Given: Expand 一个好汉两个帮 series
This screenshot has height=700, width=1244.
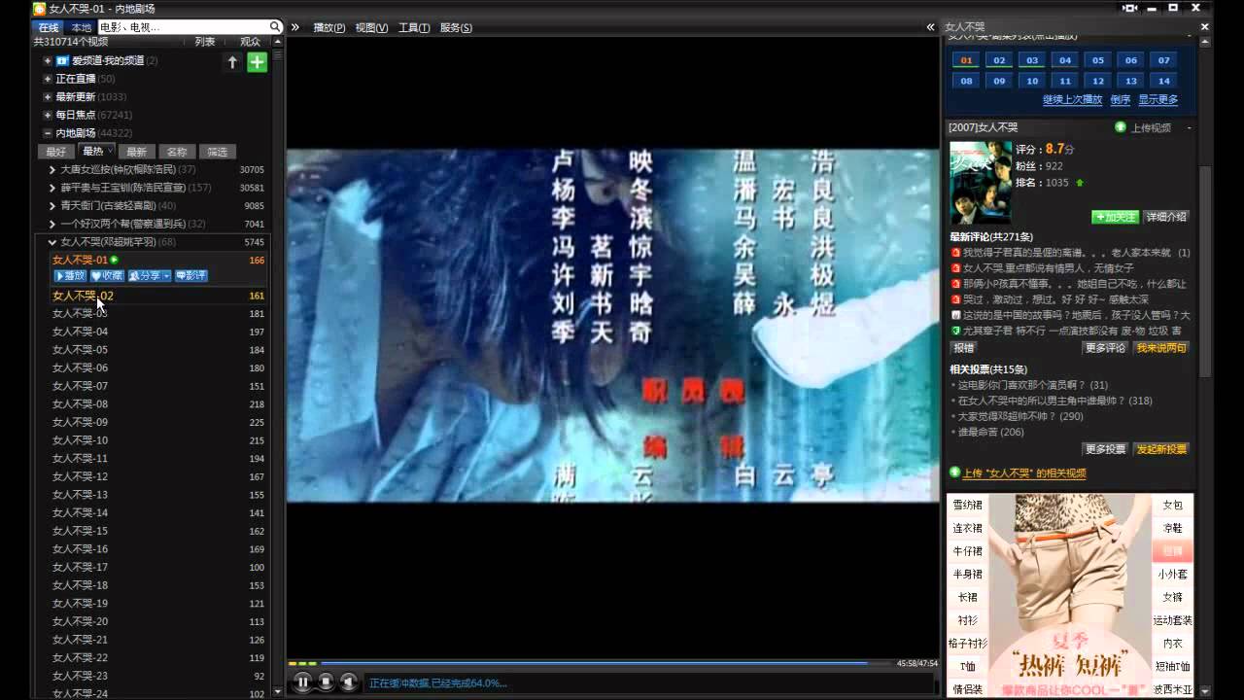Looking at the screenshot, I should (x=52, y=224).
